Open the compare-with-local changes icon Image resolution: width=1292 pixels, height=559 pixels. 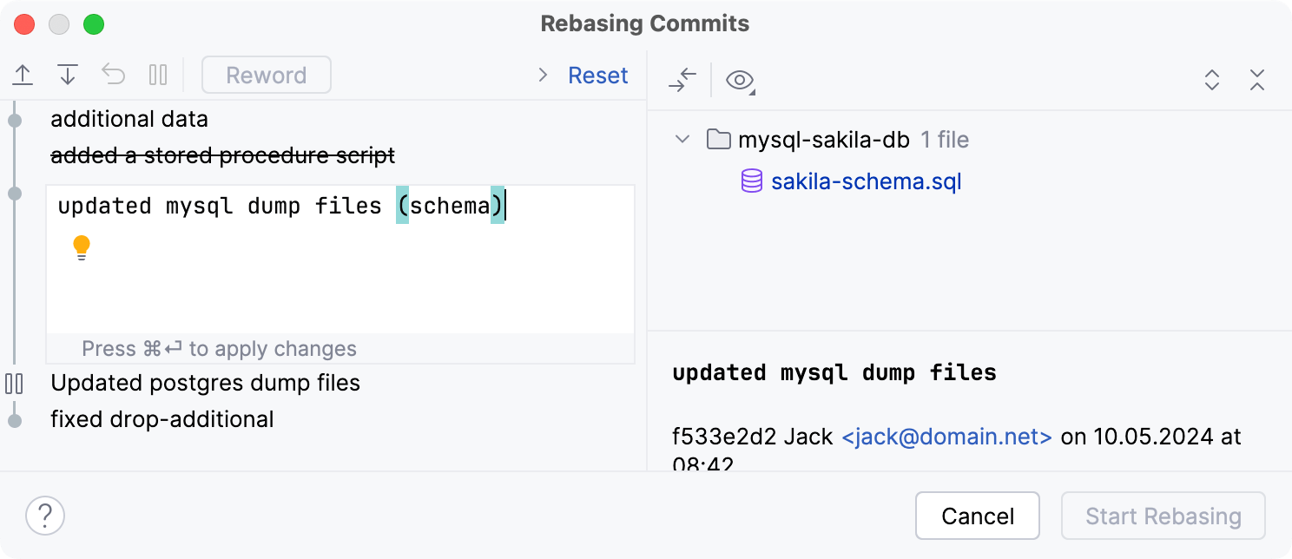(x=682, y=80)
